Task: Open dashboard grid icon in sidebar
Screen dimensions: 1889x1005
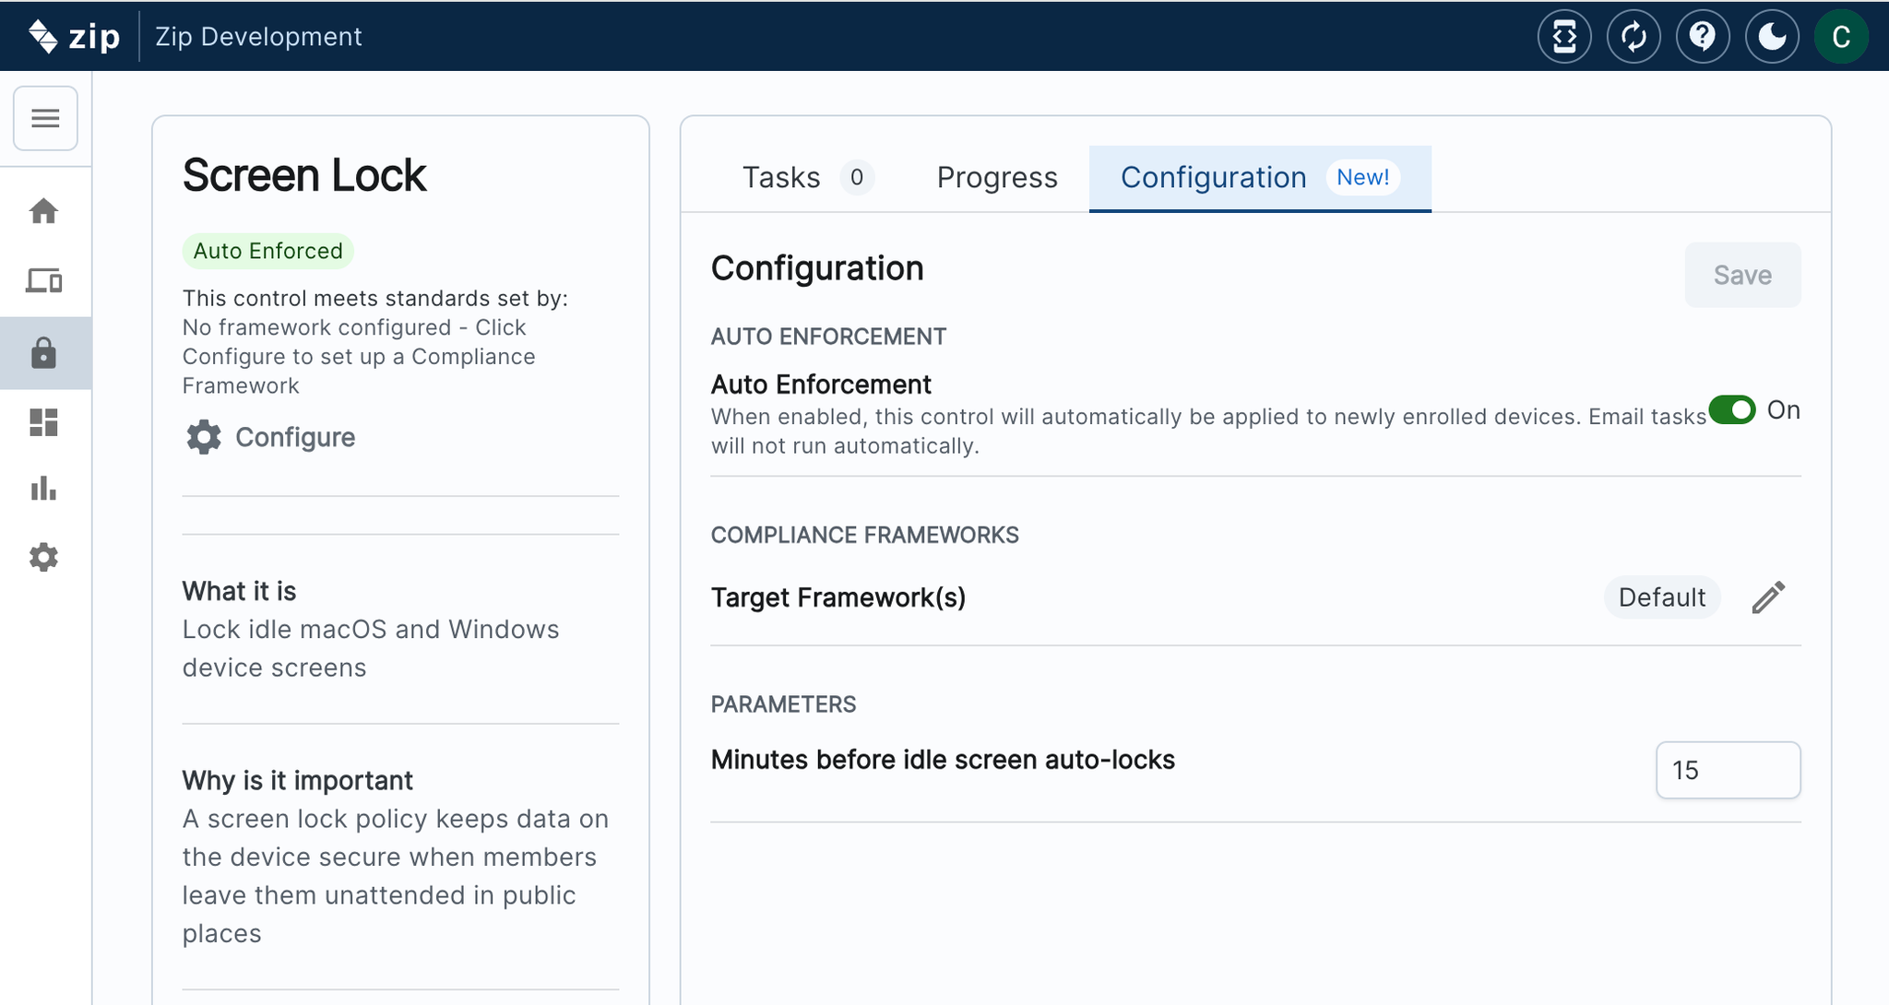Action: (43, 422)
